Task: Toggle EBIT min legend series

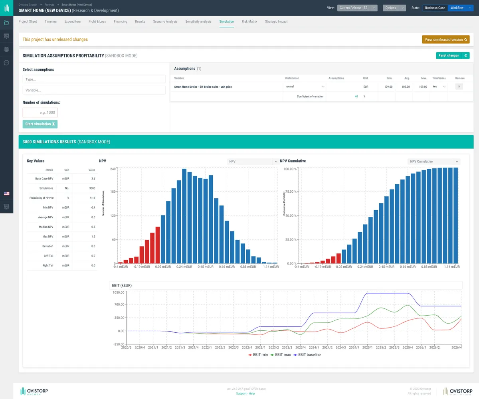Action: click(x=258, y=354)
